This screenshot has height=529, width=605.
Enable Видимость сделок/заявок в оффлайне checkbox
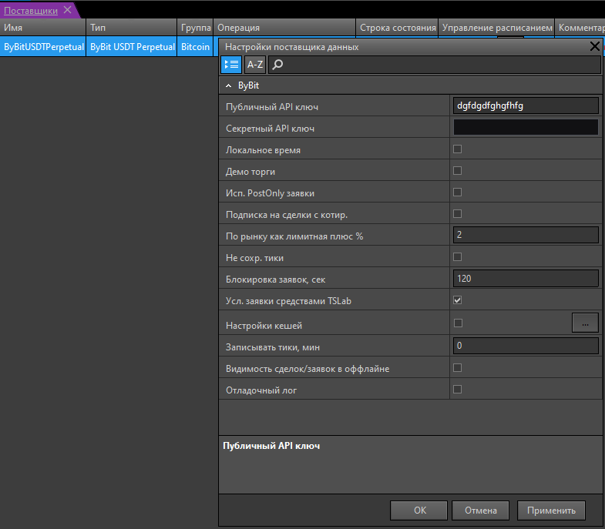pyautogui.click(x=457, y=368)
